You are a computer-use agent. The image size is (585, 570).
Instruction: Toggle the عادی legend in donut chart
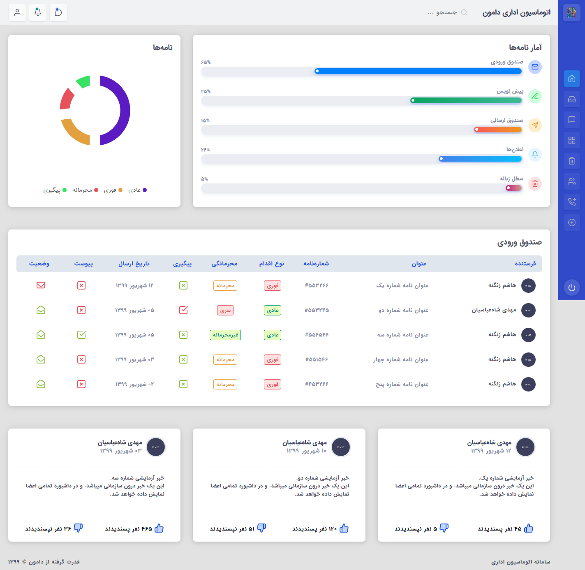tap(137, 190)
